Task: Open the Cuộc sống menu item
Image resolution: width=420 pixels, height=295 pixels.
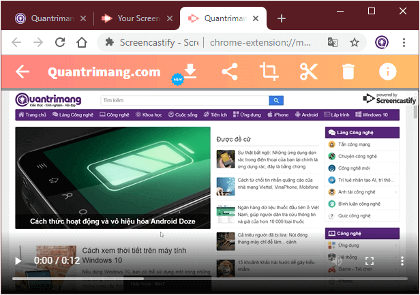Action: coord(183,114)
